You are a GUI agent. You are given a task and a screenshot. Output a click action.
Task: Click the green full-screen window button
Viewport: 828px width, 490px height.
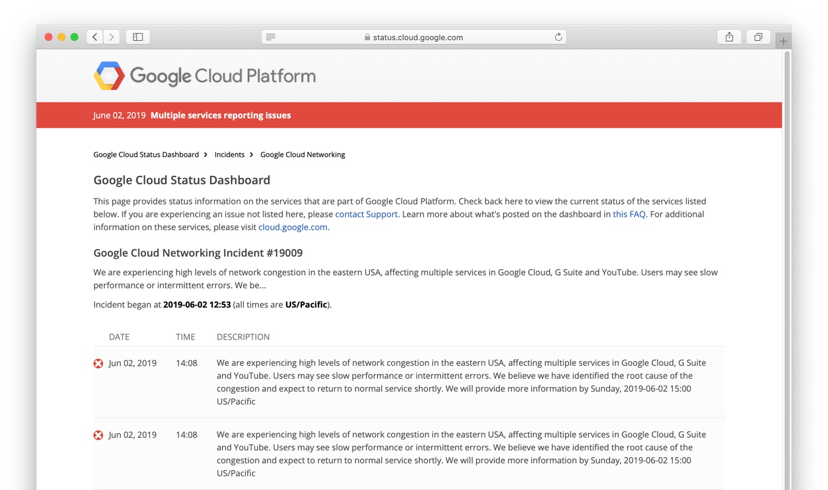(74, 37)
